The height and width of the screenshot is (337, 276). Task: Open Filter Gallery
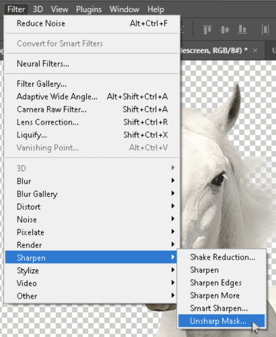click(x=92, y=84)
